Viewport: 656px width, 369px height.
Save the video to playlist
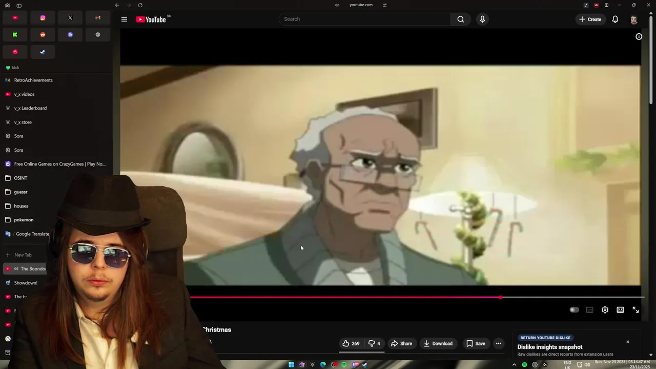coord(476,343)
